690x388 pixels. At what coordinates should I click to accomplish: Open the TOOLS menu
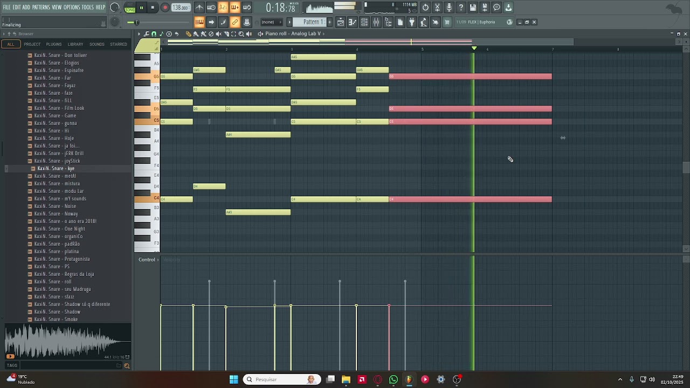pyautogui.click(x=88, y=8)
